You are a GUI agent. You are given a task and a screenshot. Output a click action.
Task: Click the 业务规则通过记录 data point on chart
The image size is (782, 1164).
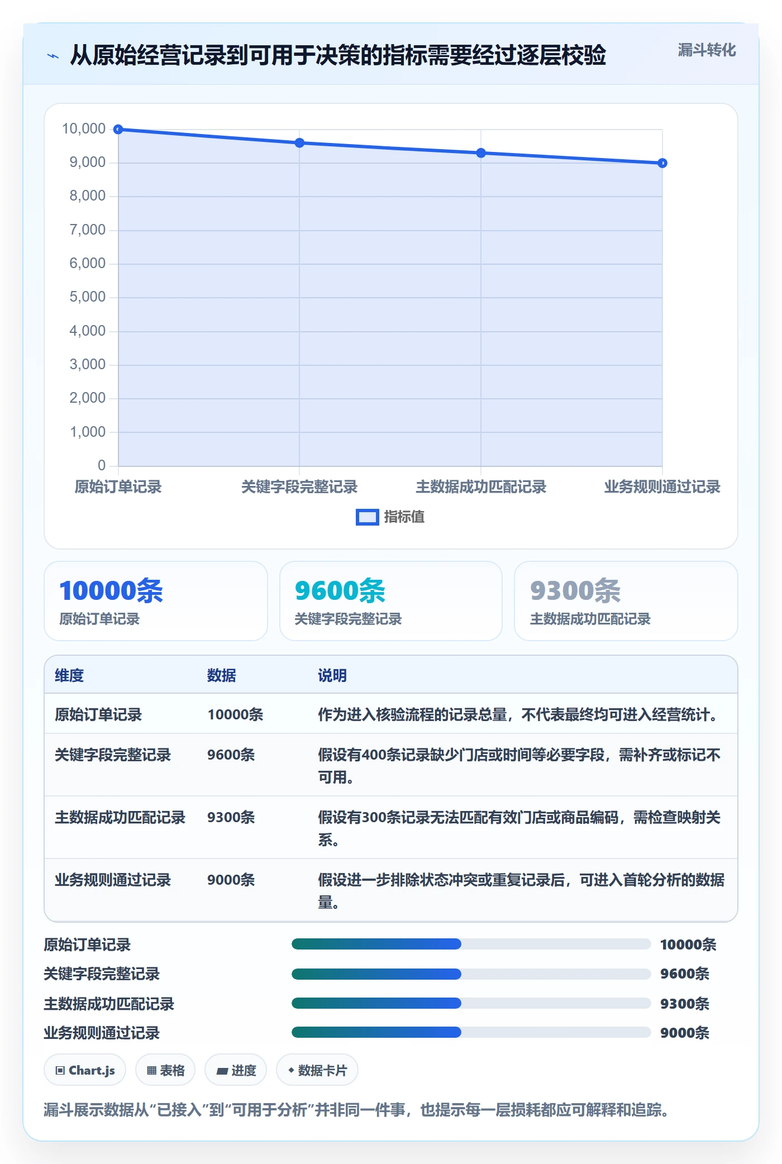point(662,163)
